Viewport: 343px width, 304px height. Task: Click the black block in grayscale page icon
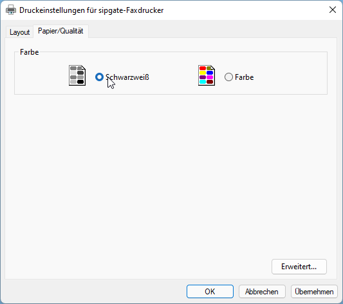[80, 82]
